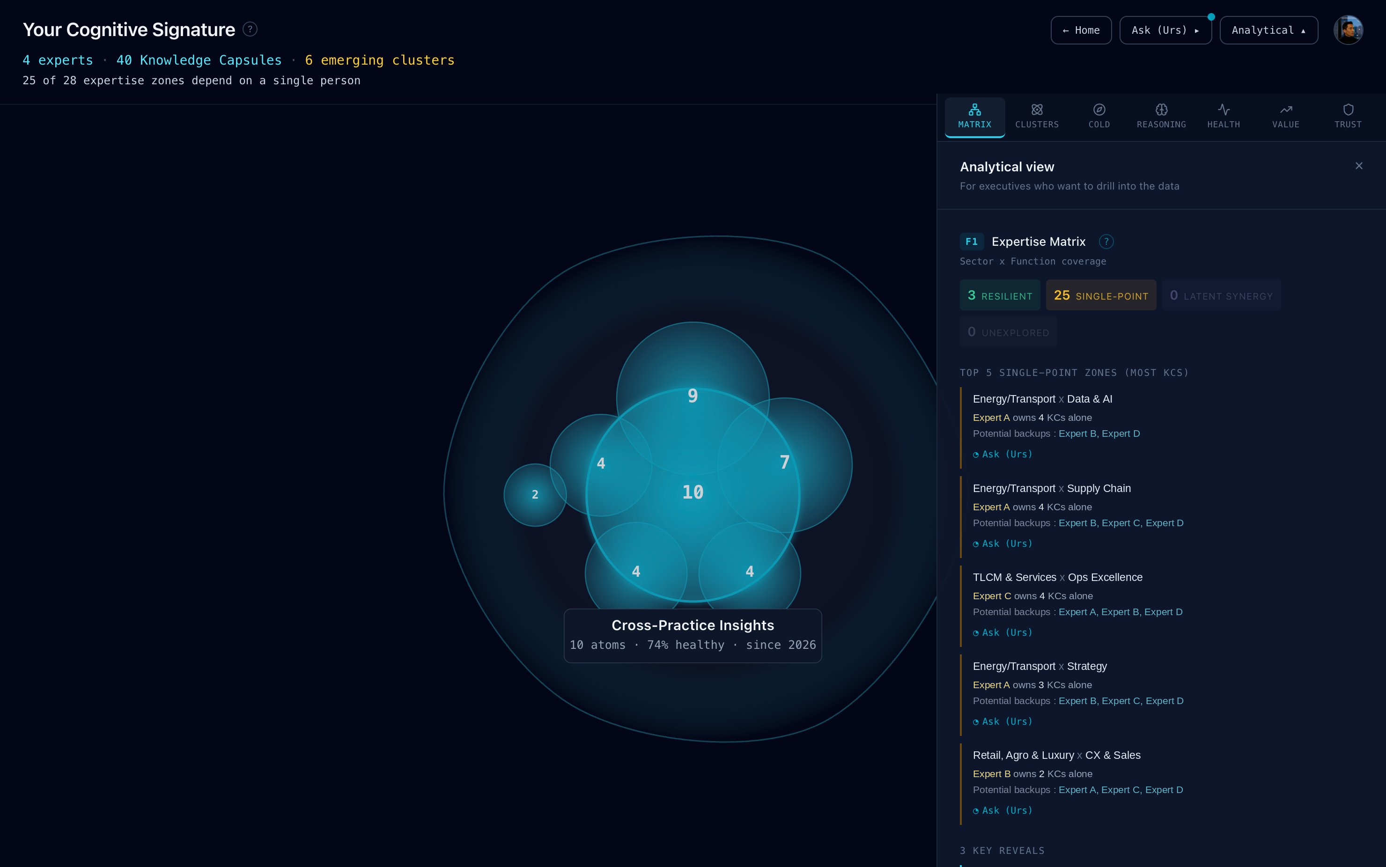Click 'Expert C owns 4 KCs alone' line

click(1033, 596)
